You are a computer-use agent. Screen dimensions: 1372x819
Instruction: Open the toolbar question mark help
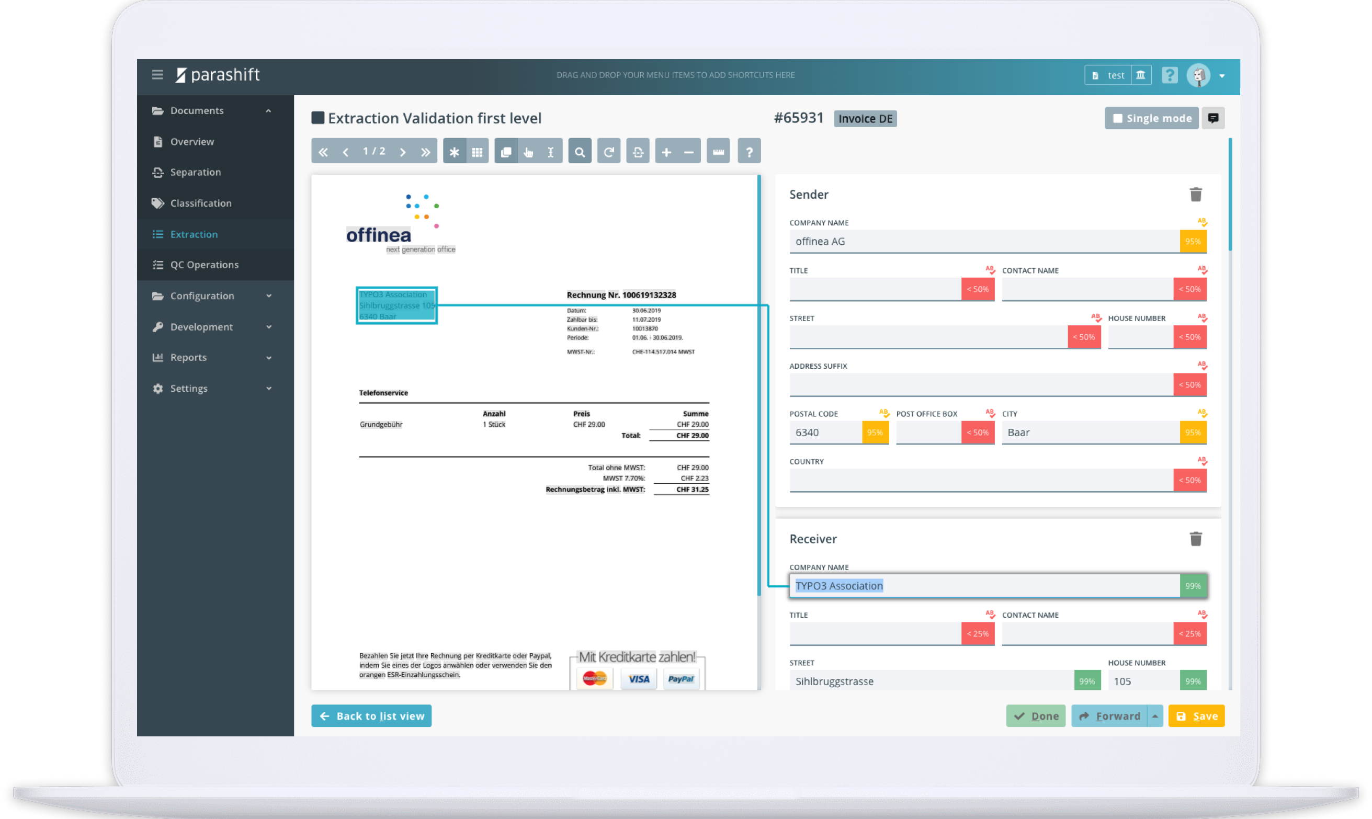click(749, 152)
